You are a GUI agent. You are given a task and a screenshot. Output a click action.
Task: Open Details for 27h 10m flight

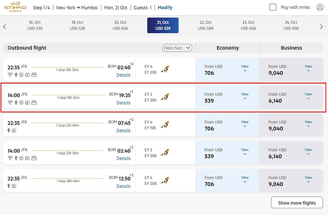(x=123, y=158)
